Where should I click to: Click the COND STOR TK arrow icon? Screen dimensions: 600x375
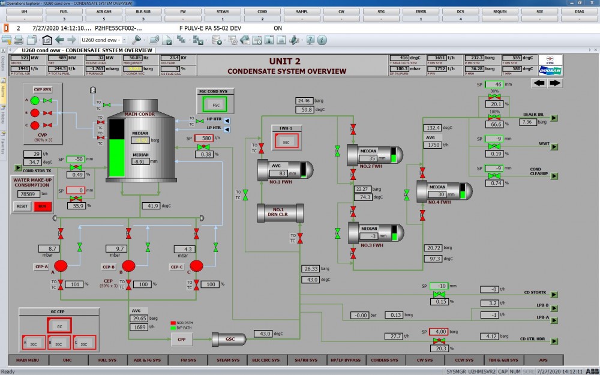click(x=17, y=167)
